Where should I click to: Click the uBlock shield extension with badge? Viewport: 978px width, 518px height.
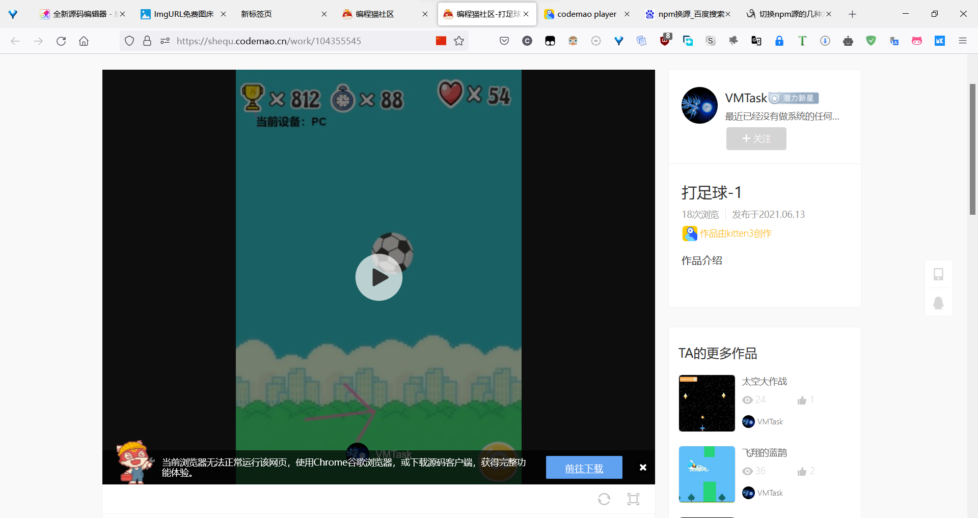click(665, 40)
